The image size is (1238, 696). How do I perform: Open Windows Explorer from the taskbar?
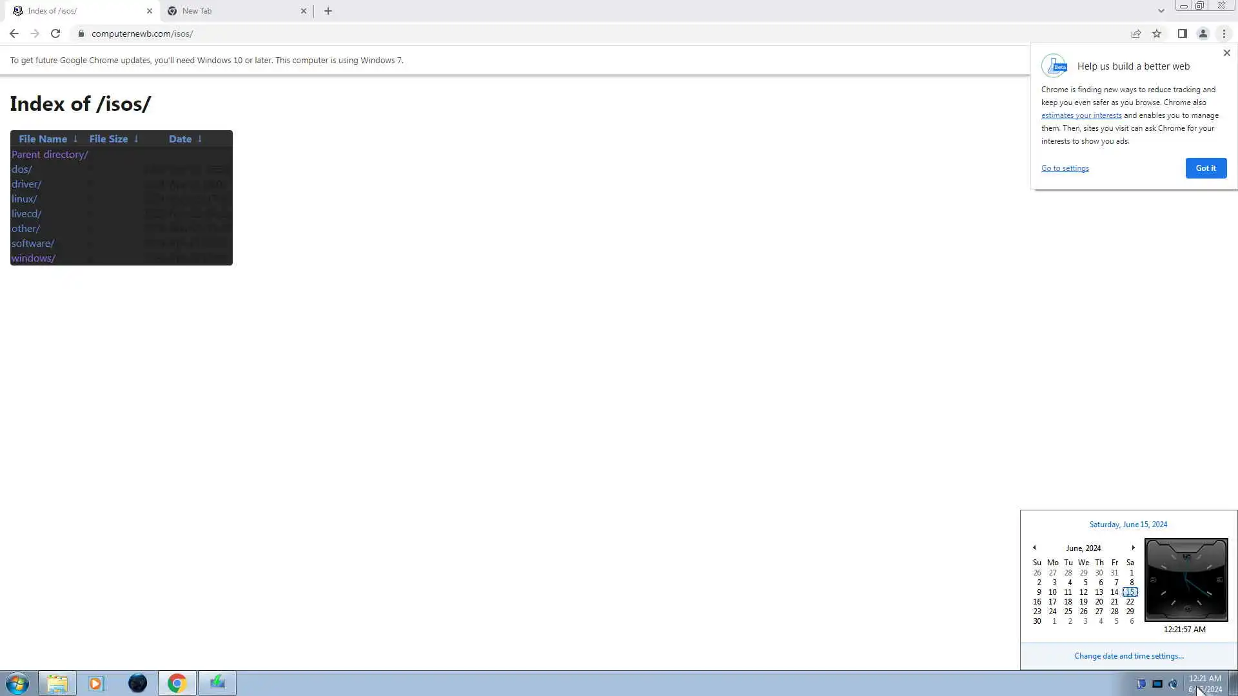click(x=57, y=683)
